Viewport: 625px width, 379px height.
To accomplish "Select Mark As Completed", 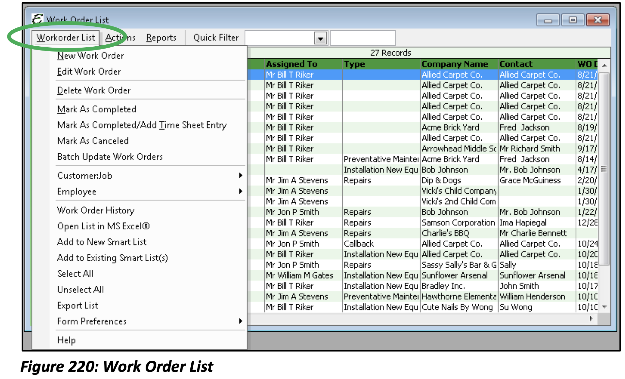I will 96,109.
